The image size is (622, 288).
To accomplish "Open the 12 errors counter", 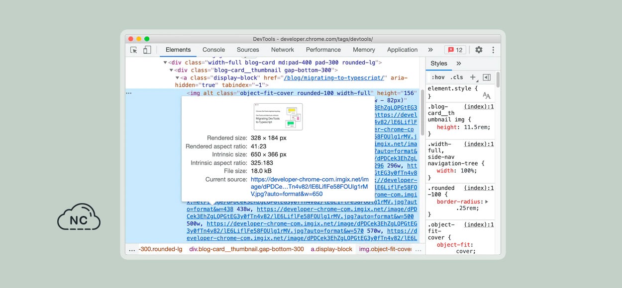I will point(455,50).
